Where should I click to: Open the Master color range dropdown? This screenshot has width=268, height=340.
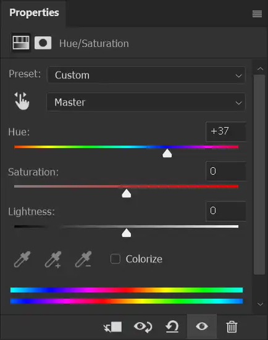[x=146, y=102]
